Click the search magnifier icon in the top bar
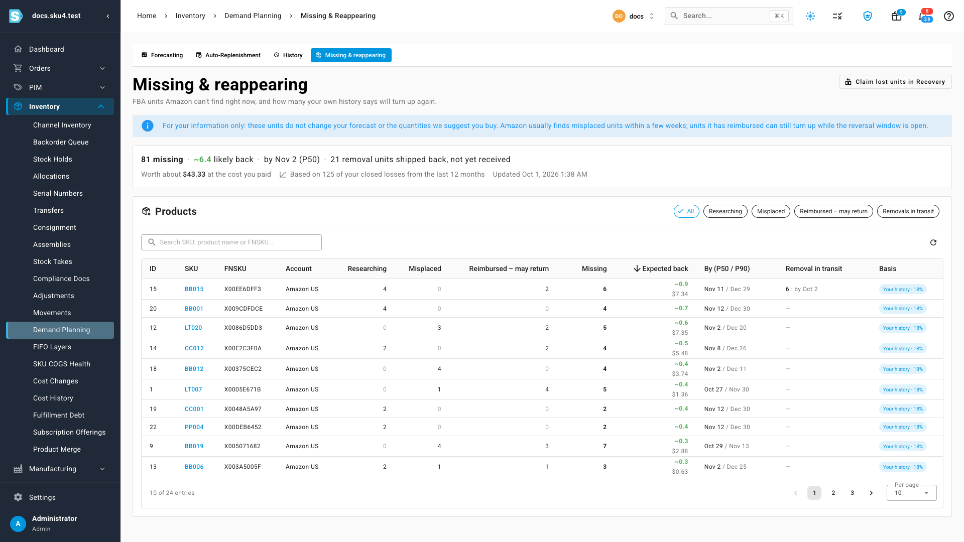Image resolution: width=964 pixels, height=542 pixels. tap(674, 16)
